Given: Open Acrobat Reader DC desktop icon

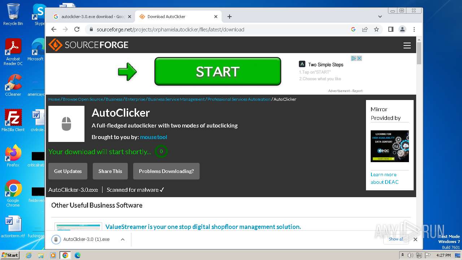Looking at the screenshot, I should pos(13,52).
